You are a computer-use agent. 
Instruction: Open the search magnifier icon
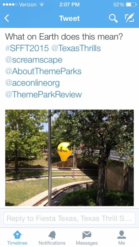(x=113, y=18)
